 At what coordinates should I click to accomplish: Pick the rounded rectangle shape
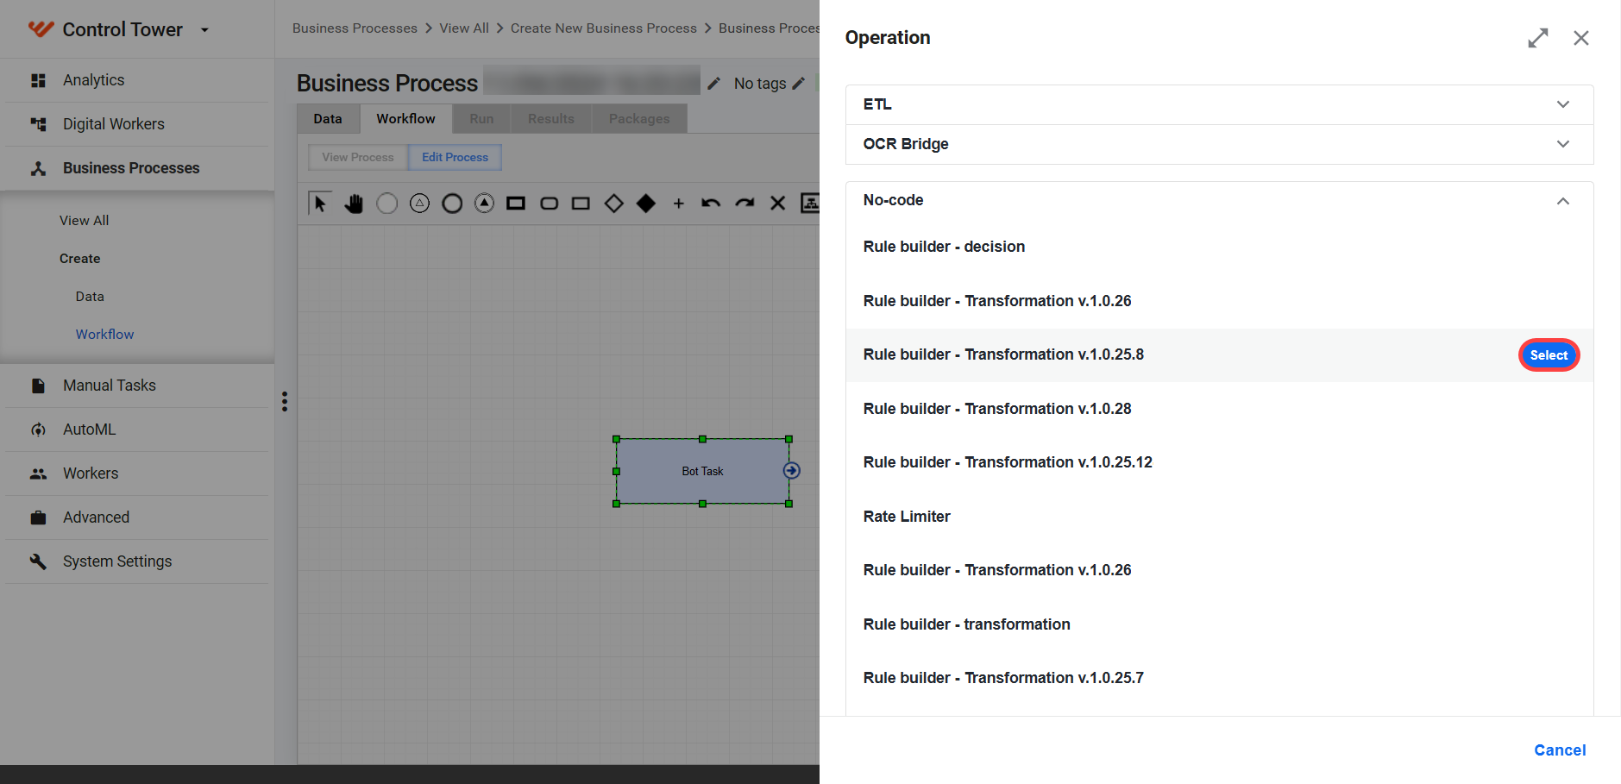(549, 204)
